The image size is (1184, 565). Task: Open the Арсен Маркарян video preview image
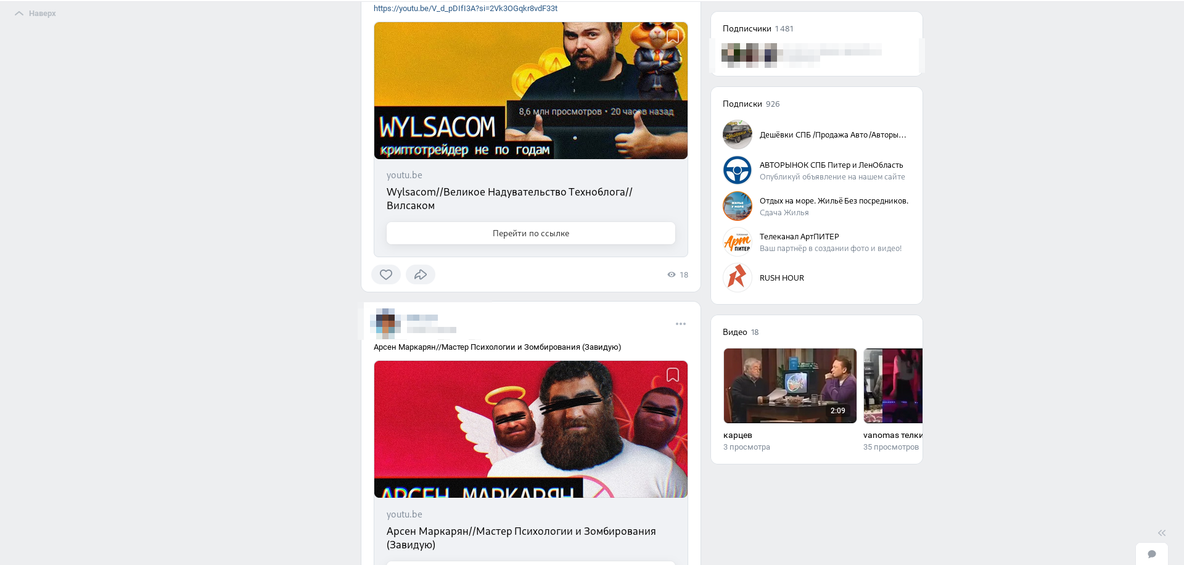[531, 429]
